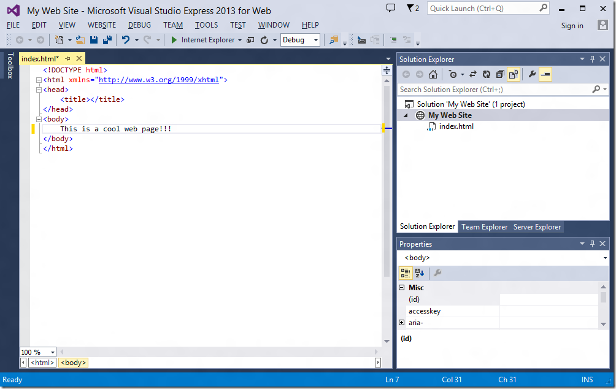This screenshot has width=616, height=389.
Task: Click Sync with Active Document icon
Action: click(473, 74)
